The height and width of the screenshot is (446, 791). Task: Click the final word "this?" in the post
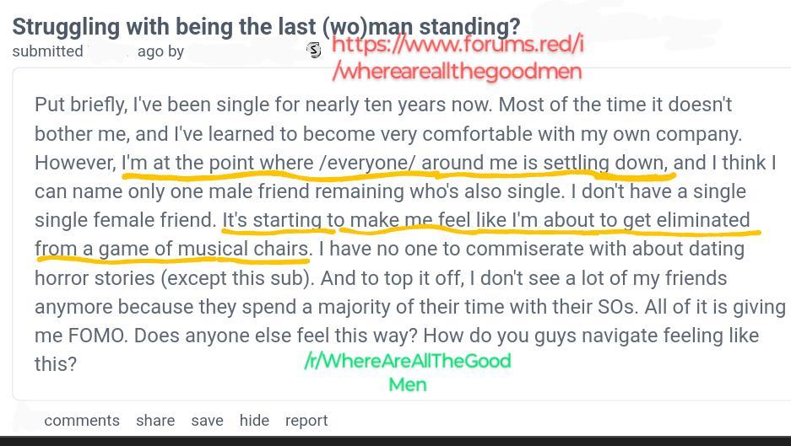coord(56,364)
